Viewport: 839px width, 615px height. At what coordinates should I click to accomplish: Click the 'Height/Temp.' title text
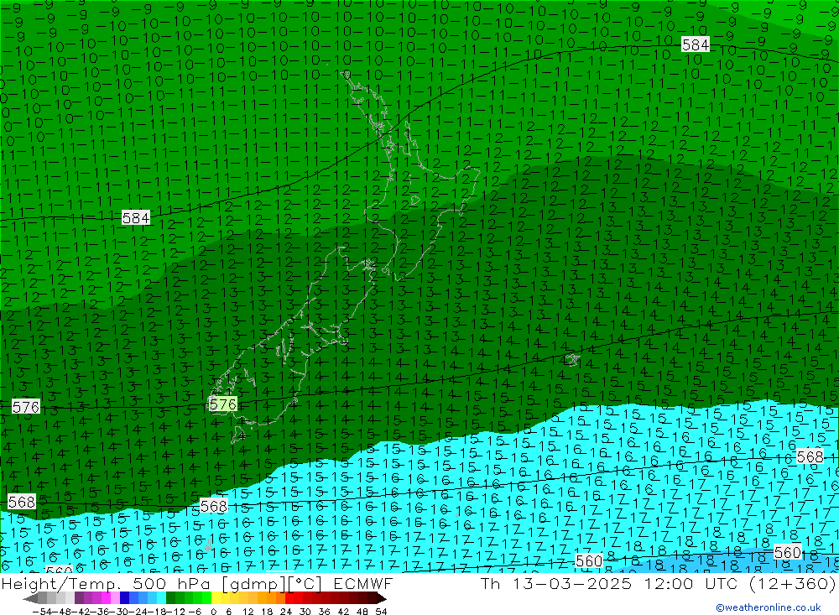point(61,585)
